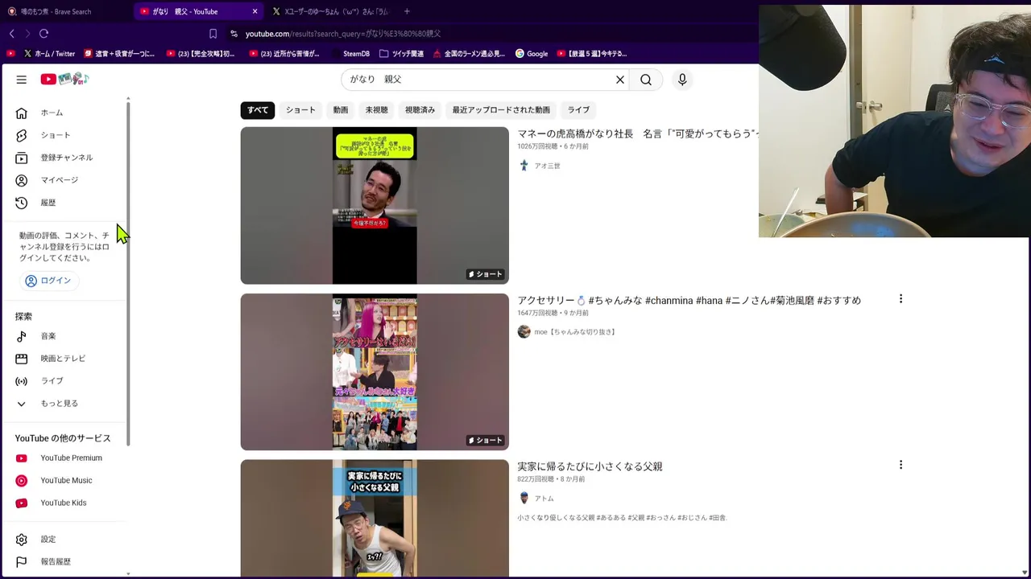The width and height of the screenshot is (1031, 579).
Task: Open YouTube Premium link
Action: (x=65, y=458)
